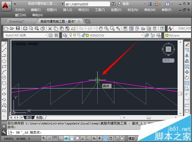Open the Help question mark toolbar icon
Viewport: 192px width, 142px height.
point(162,28)
